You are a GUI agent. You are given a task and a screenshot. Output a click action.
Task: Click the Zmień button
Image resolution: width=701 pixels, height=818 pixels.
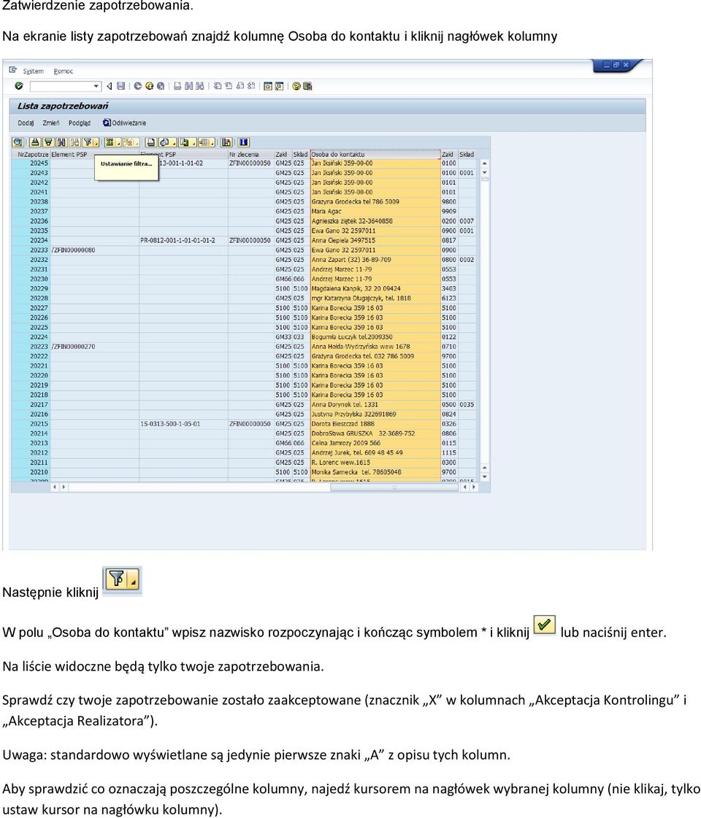tap(51, 123)
